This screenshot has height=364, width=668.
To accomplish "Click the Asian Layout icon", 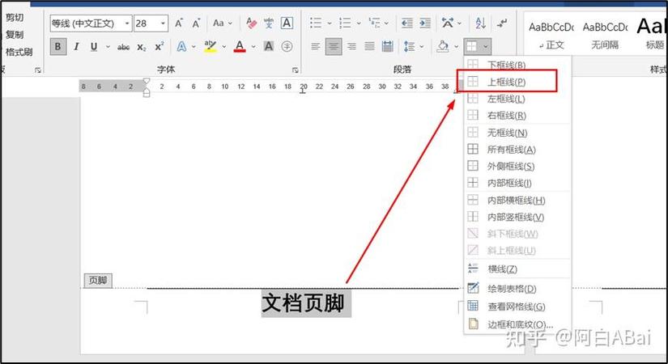I will (x=448, y=23).
